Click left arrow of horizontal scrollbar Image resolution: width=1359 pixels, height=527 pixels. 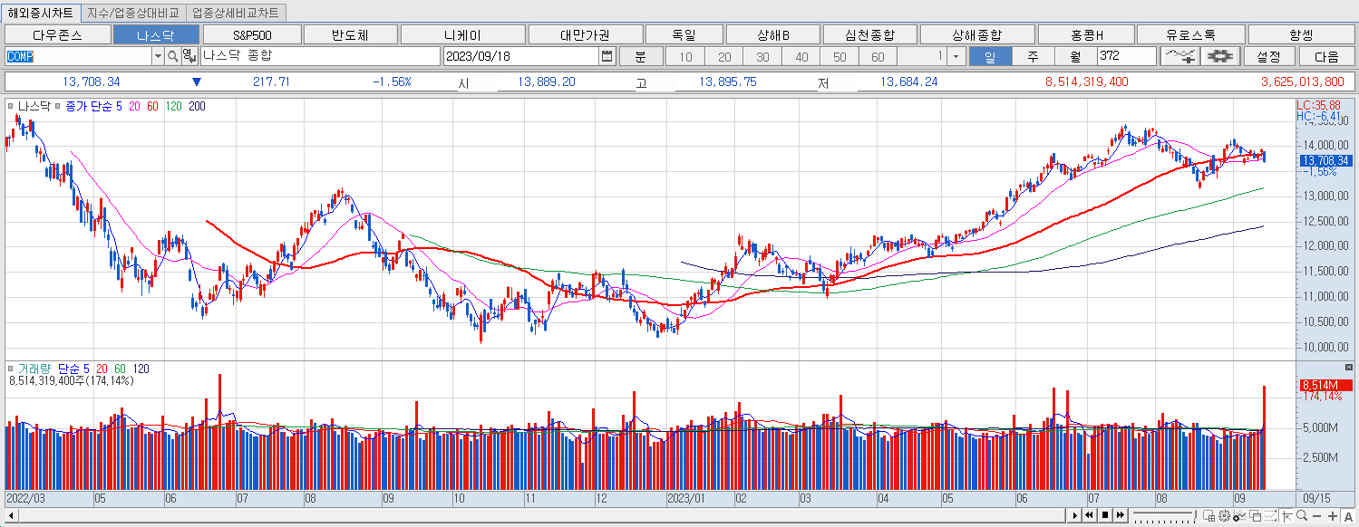coord(12,515)
